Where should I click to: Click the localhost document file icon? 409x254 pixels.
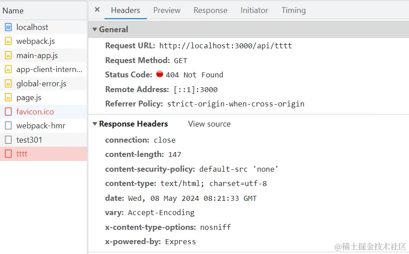click(8, 27)
